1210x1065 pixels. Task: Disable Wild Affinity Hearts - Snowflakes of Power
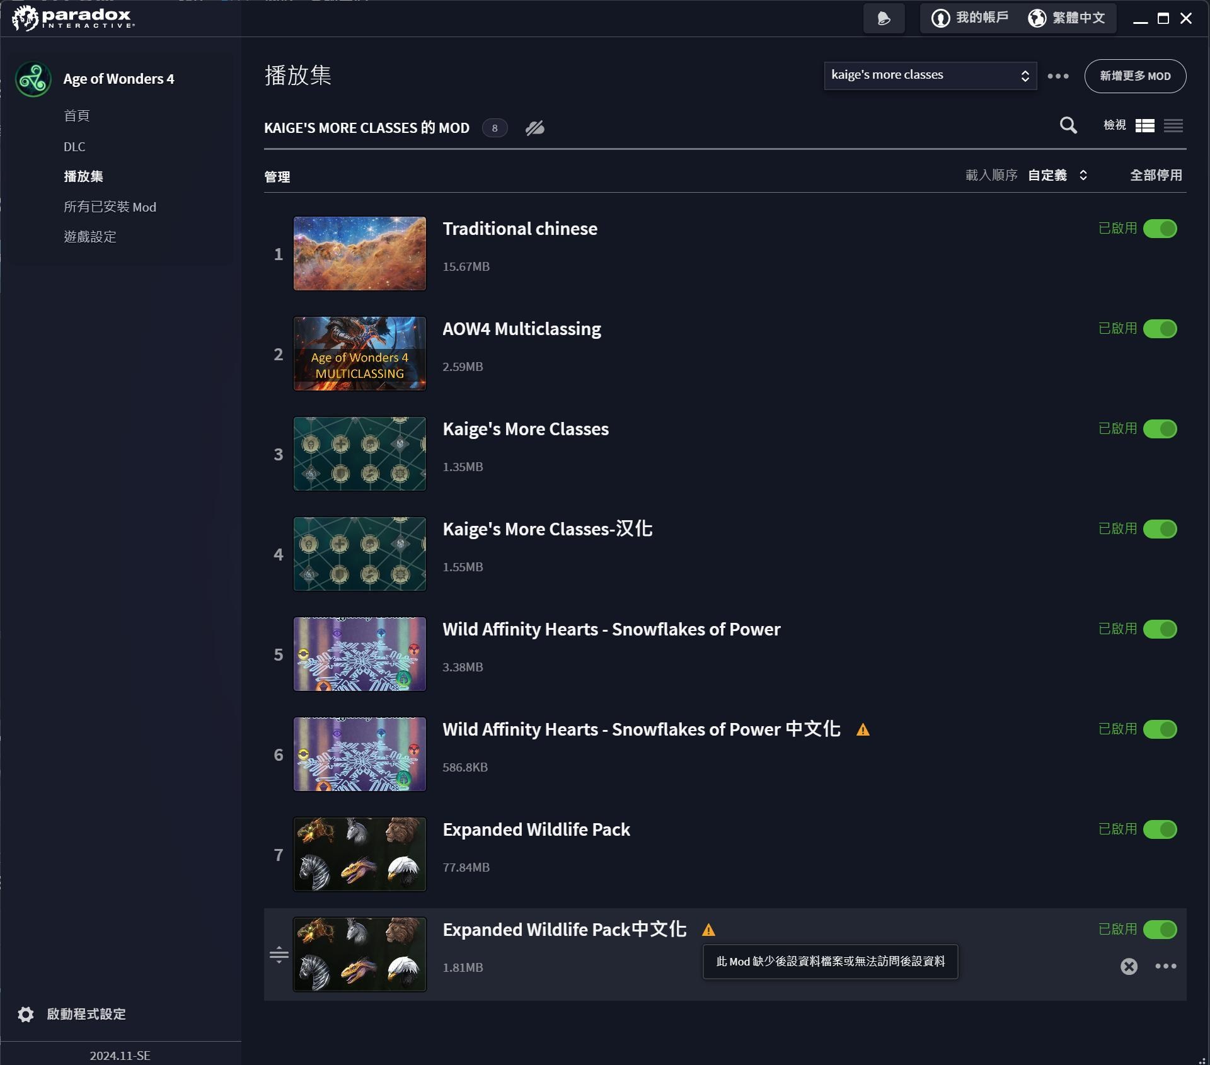coord(1160,629)
